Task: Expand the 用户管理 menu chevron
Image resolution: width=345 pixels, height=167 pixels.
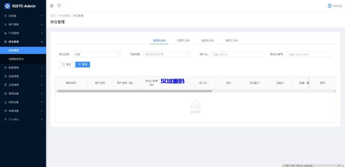Action: point(42,24)
